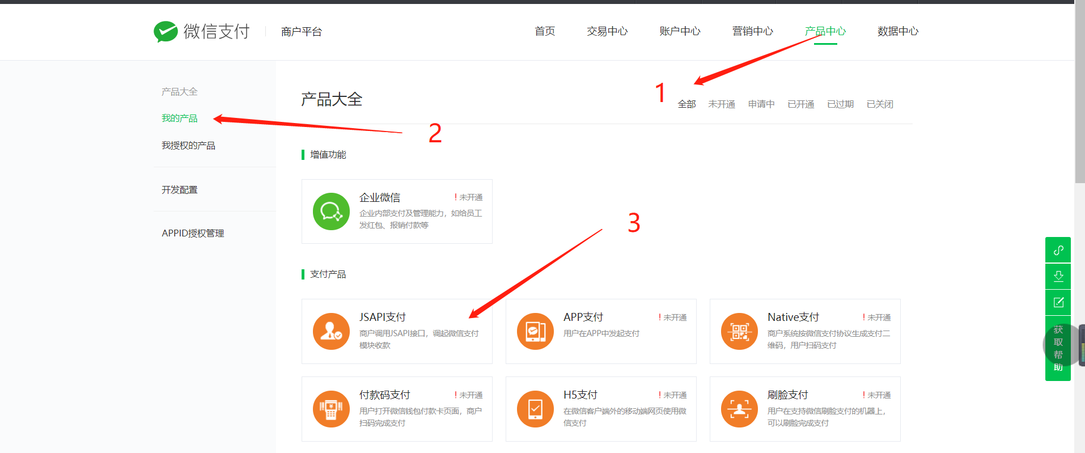
Task: Open 数据中心 in the top navigation
Action: pyautogui.click(x=898, y=31)
